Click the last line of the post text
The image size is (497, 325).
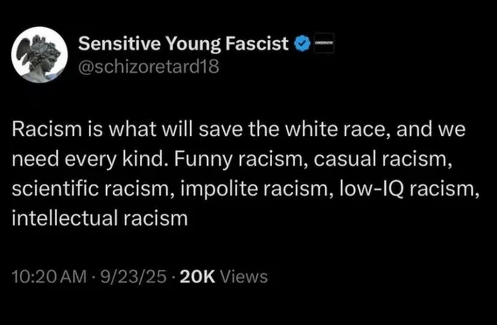click(99, 218)
